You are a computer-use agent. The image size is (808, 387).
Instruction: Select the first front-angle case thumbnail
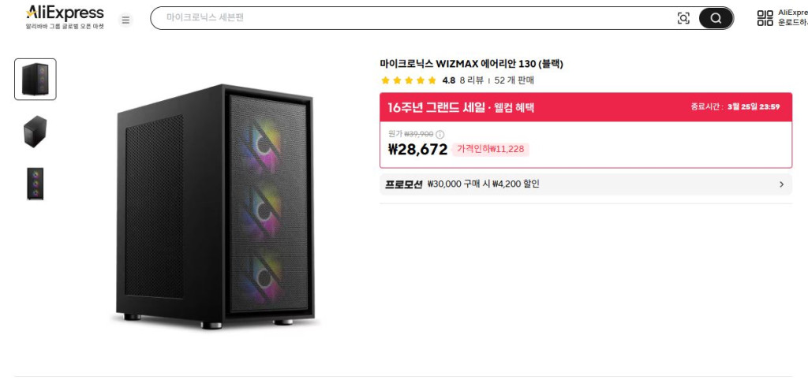36,80
